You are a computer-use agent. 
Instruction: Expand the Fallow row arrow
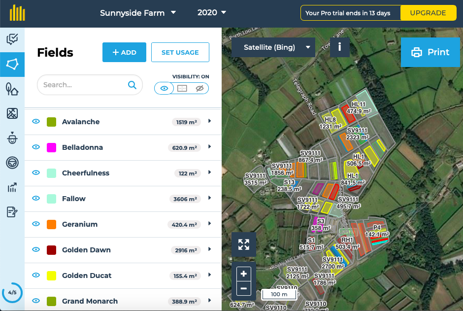(x=209, y=198)
